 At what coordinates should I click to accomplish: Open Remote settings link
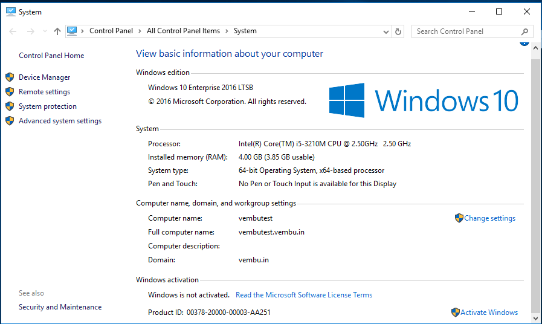coord(44,92)
